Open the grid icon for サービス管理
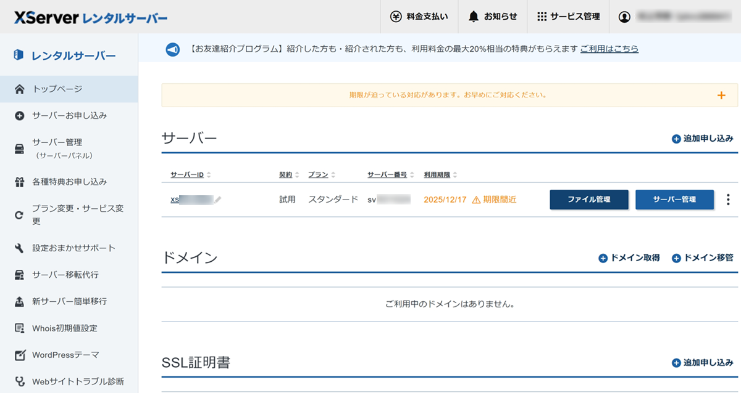This screenshot has width=741, height=393. point(542,17)
